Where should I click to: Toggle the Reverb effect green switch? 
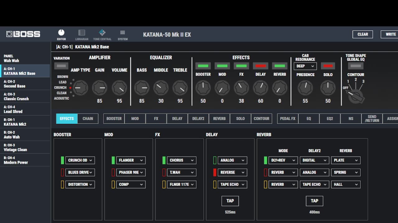tap(280, 66)
